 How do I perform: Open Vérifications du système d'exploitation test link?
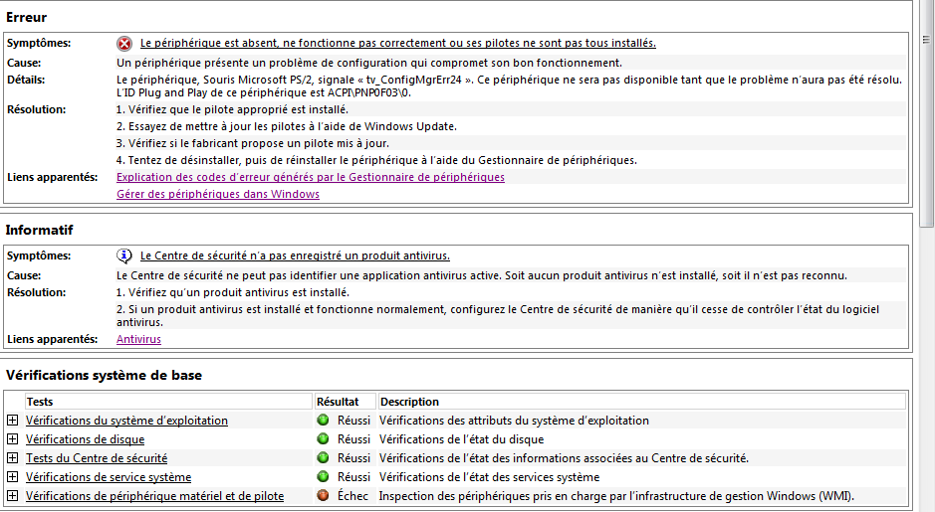[126, 421]
